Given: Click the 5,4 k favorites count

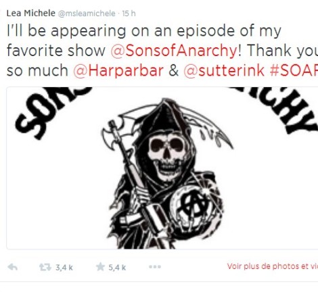Looking at the screenshot, I should tap(117, 268).
